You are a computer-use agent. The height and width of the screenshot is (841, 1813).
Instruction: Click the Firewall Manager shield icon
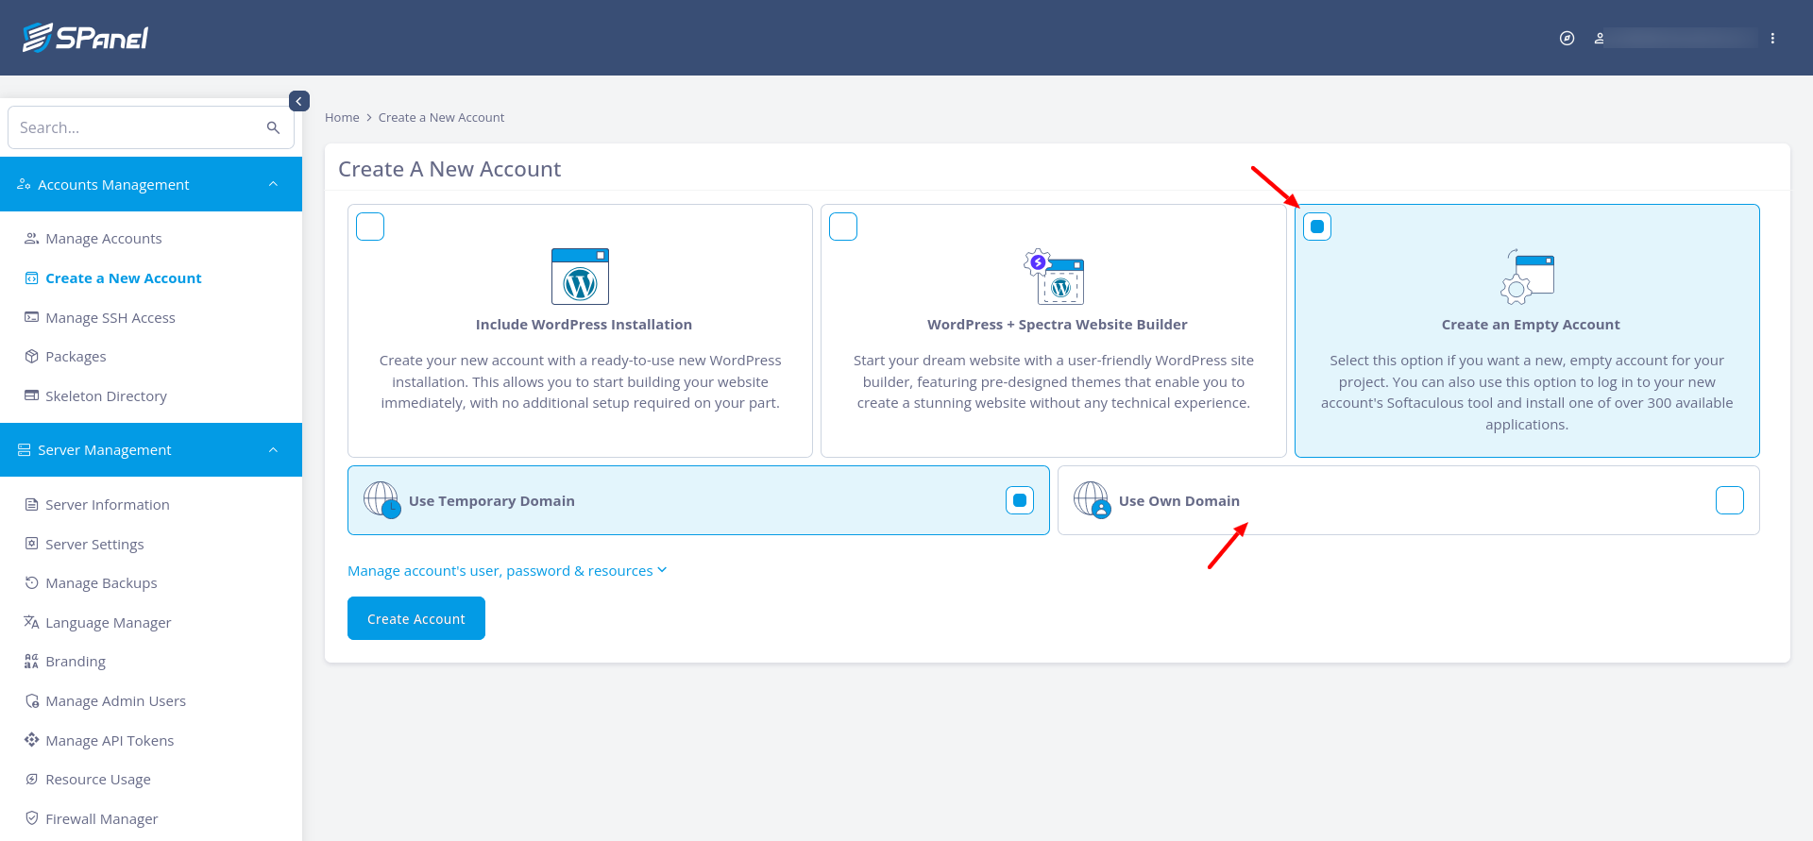pos(31,818)
